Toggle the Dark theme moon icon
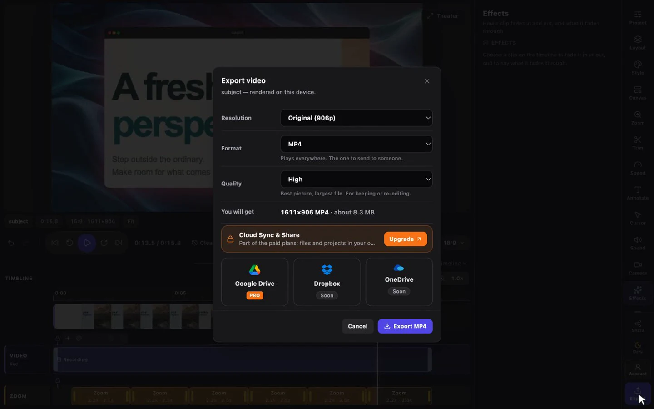 tap(638, 348)
